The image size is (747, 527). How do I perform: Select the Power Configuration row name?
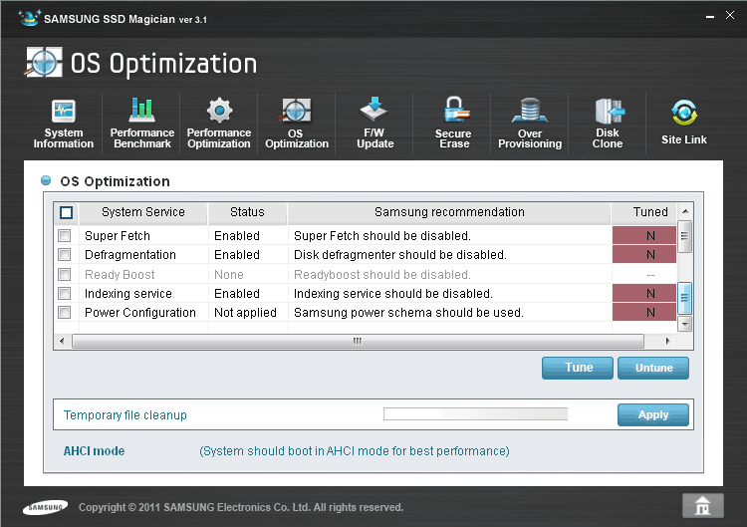pos(140,313)
